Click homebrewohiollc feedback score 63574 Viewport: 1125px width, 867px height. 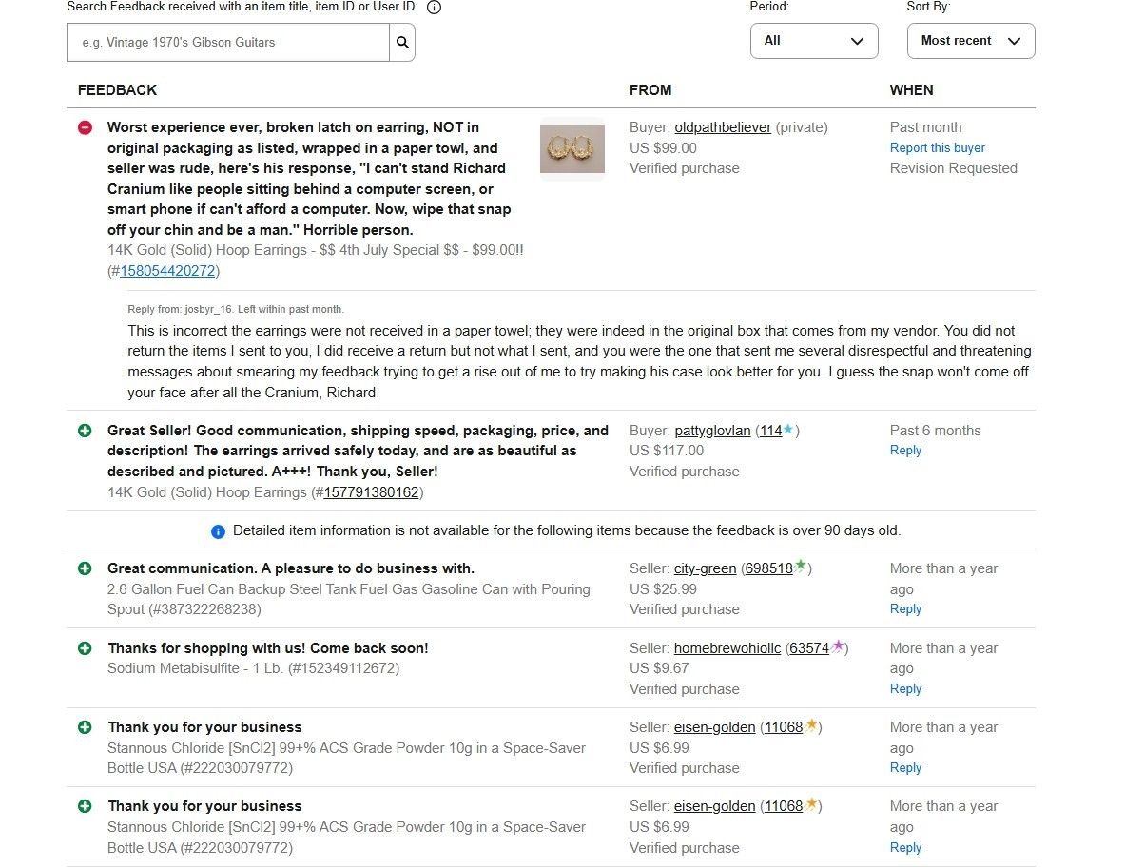tap(809, 648)
